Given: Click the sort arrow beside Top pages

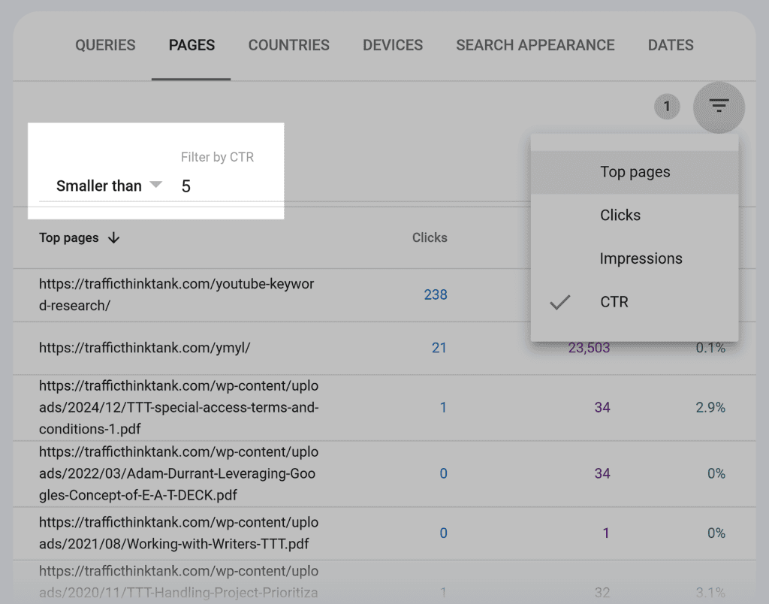Looking at the screenshot, I should [113, 238].
